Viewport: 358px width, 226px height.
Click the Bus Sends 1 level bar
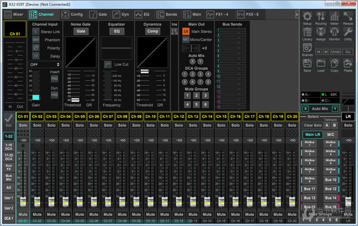pyautogui.click(x=233, y=30)
